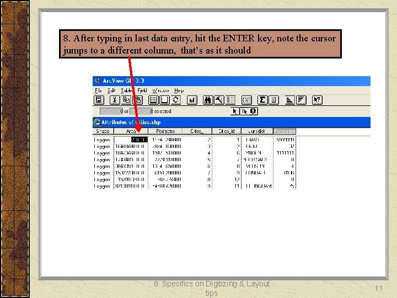The height and width of the screenshot is (298, 397).
Task: Click the Save Project toolbar icon
Action: (x=99, y=100)
